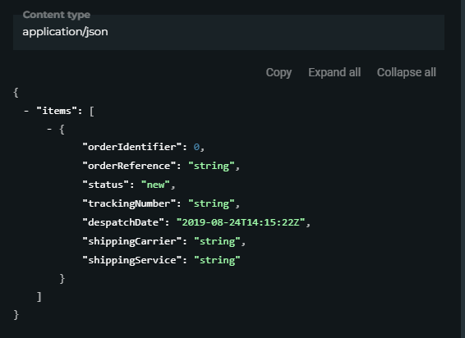
Task: Select the "orderIdentifier" key
Action: (132, 147)
